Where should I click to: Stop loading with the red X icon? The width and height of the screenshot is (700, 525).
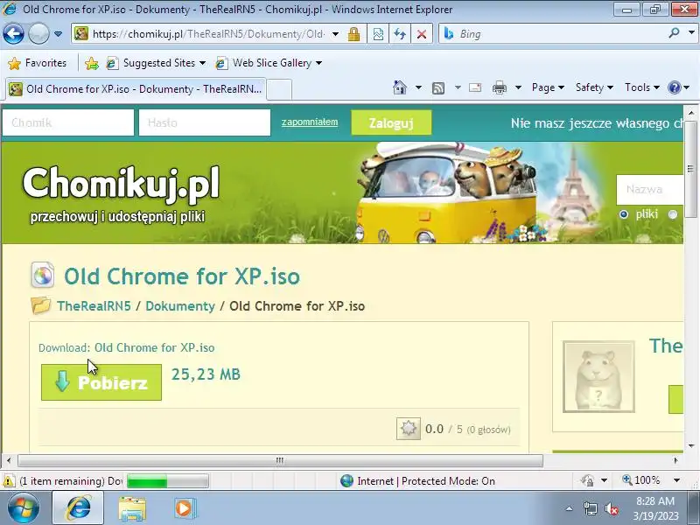coord(422,34)
